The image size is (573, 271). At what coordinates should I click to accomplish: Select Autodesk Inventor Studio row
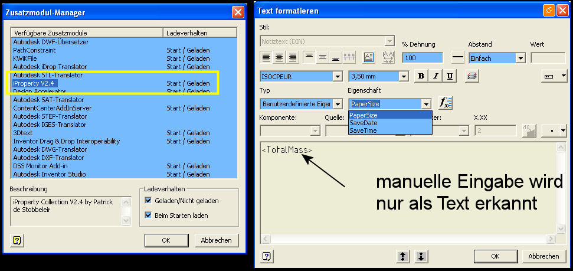(125, 174)
